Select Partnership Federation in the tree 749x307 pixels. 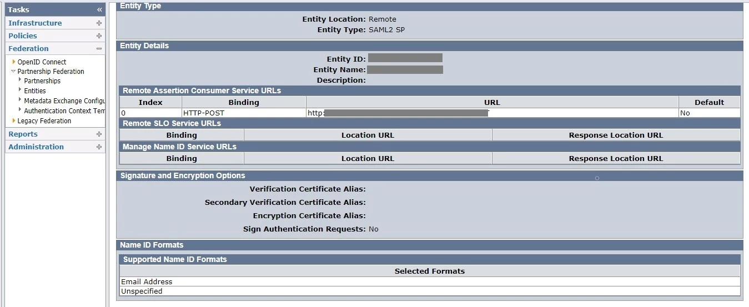(51, 72)
